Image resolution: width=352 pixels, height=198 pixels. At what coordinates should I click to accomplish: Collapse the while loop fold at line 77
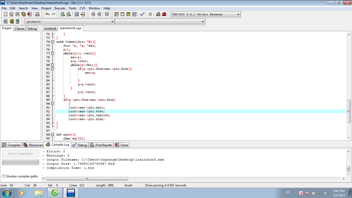click(52, 53)
